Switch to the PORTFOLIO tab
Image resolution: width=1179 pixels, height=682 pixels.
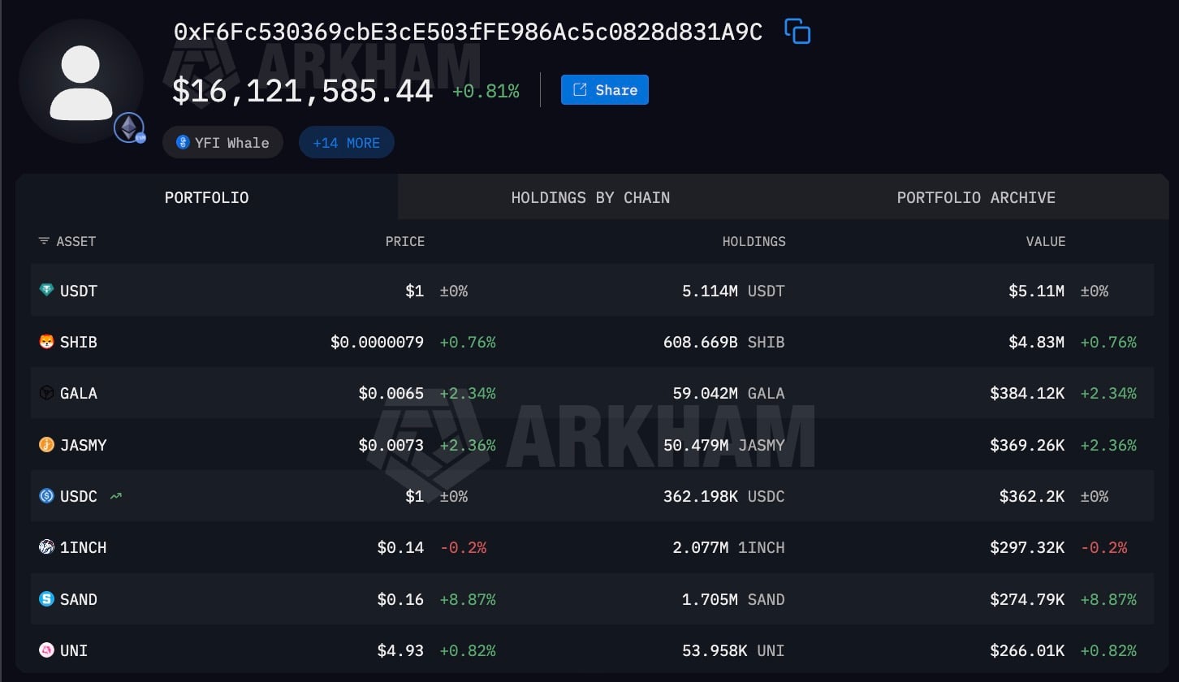point(207,197)
